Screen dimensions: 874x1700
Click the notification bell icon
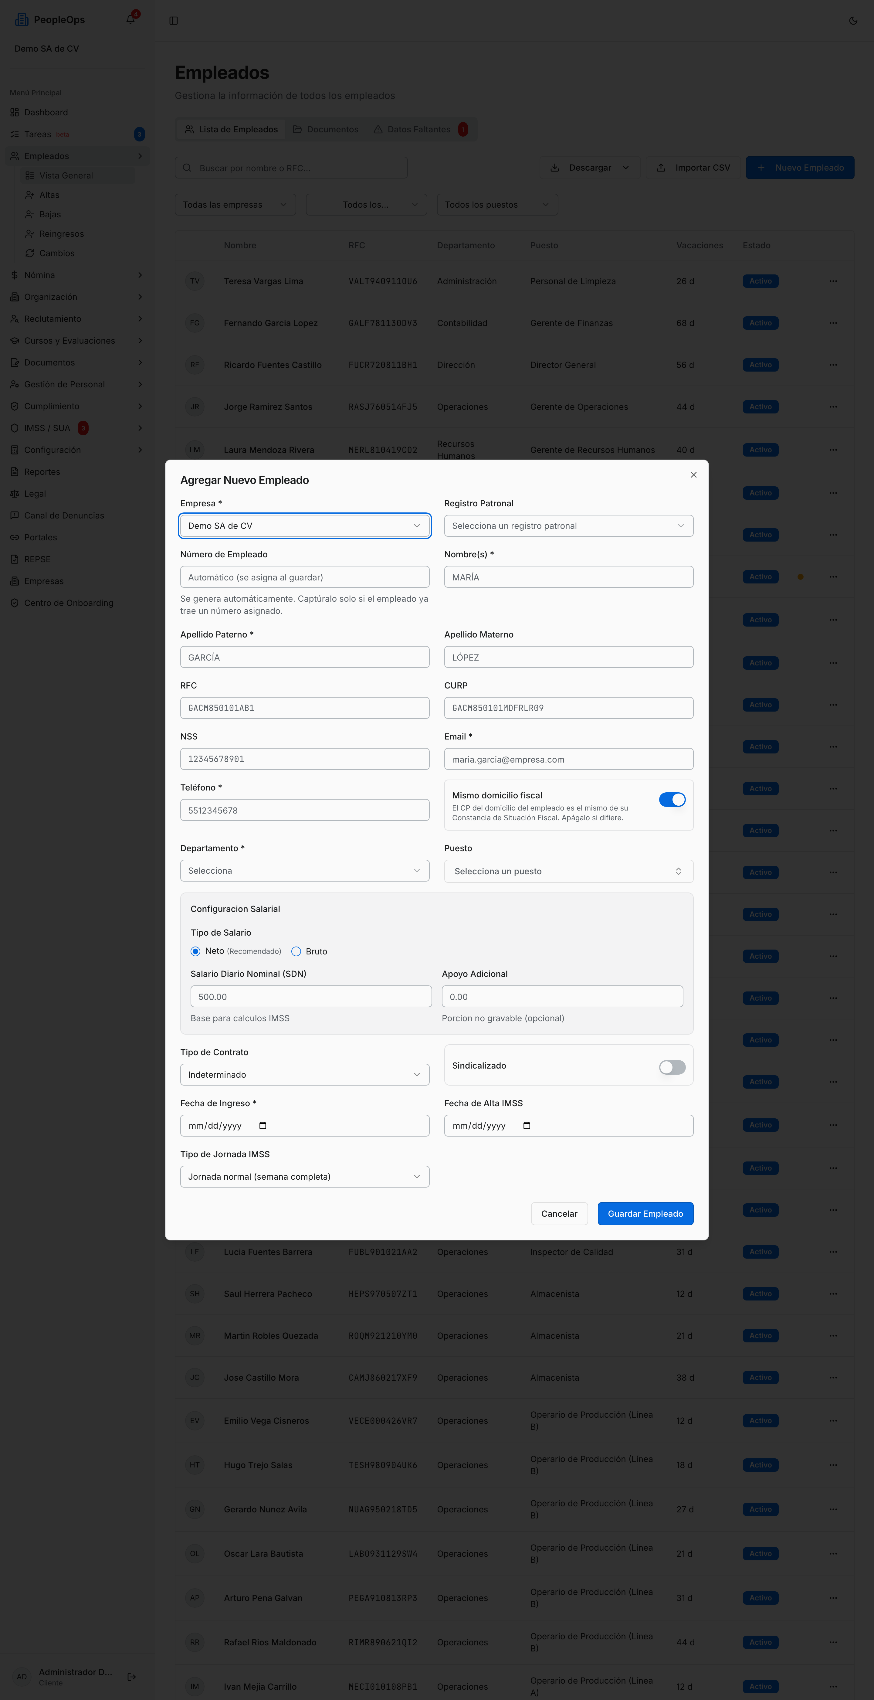tap(130, 19)
